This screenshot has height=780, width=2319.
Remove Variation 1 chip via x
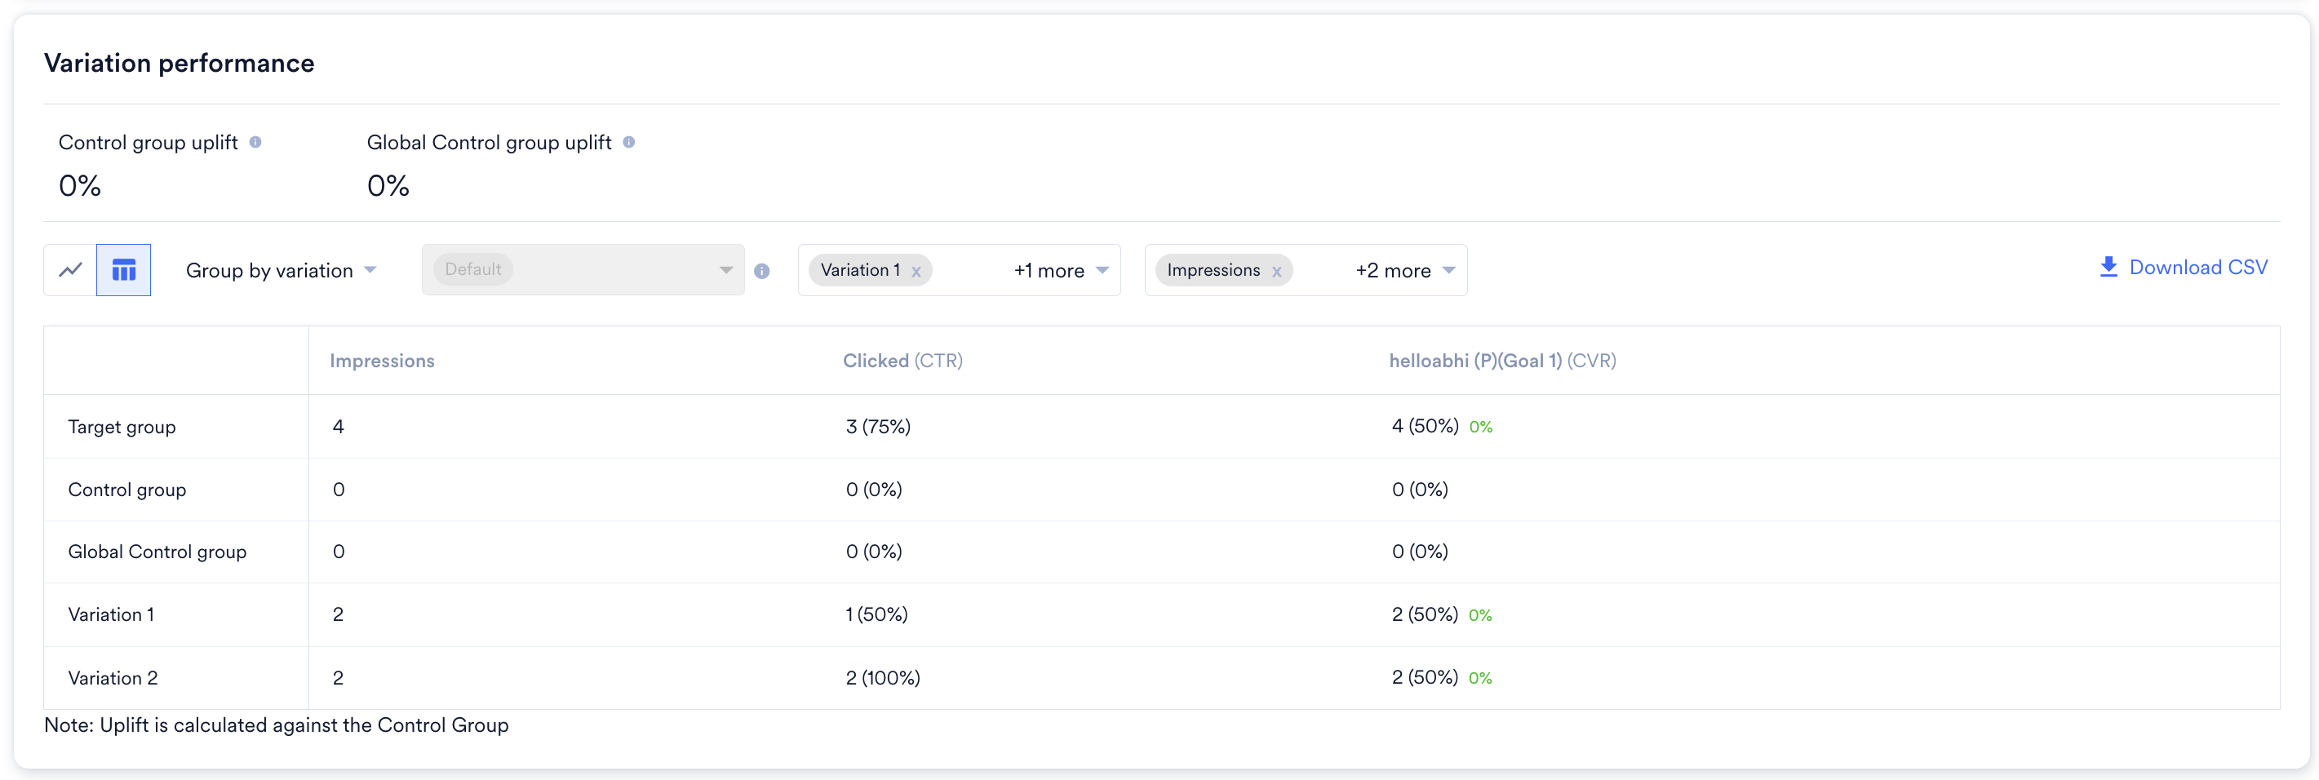pyautogui.click(x=916, y=272)
